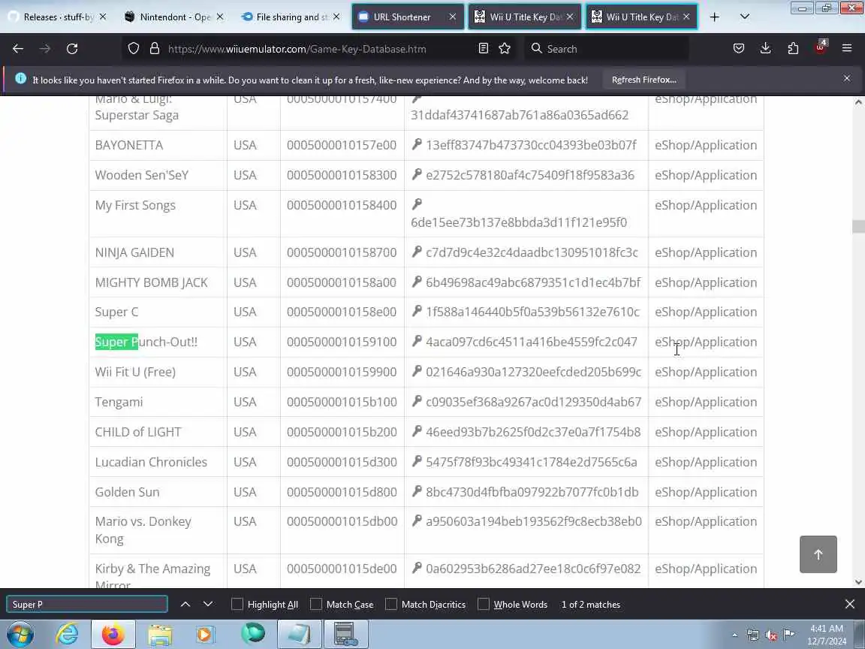The image size is (865, 649).
Task: Jump to previous find match
Action: click(185, 604)
